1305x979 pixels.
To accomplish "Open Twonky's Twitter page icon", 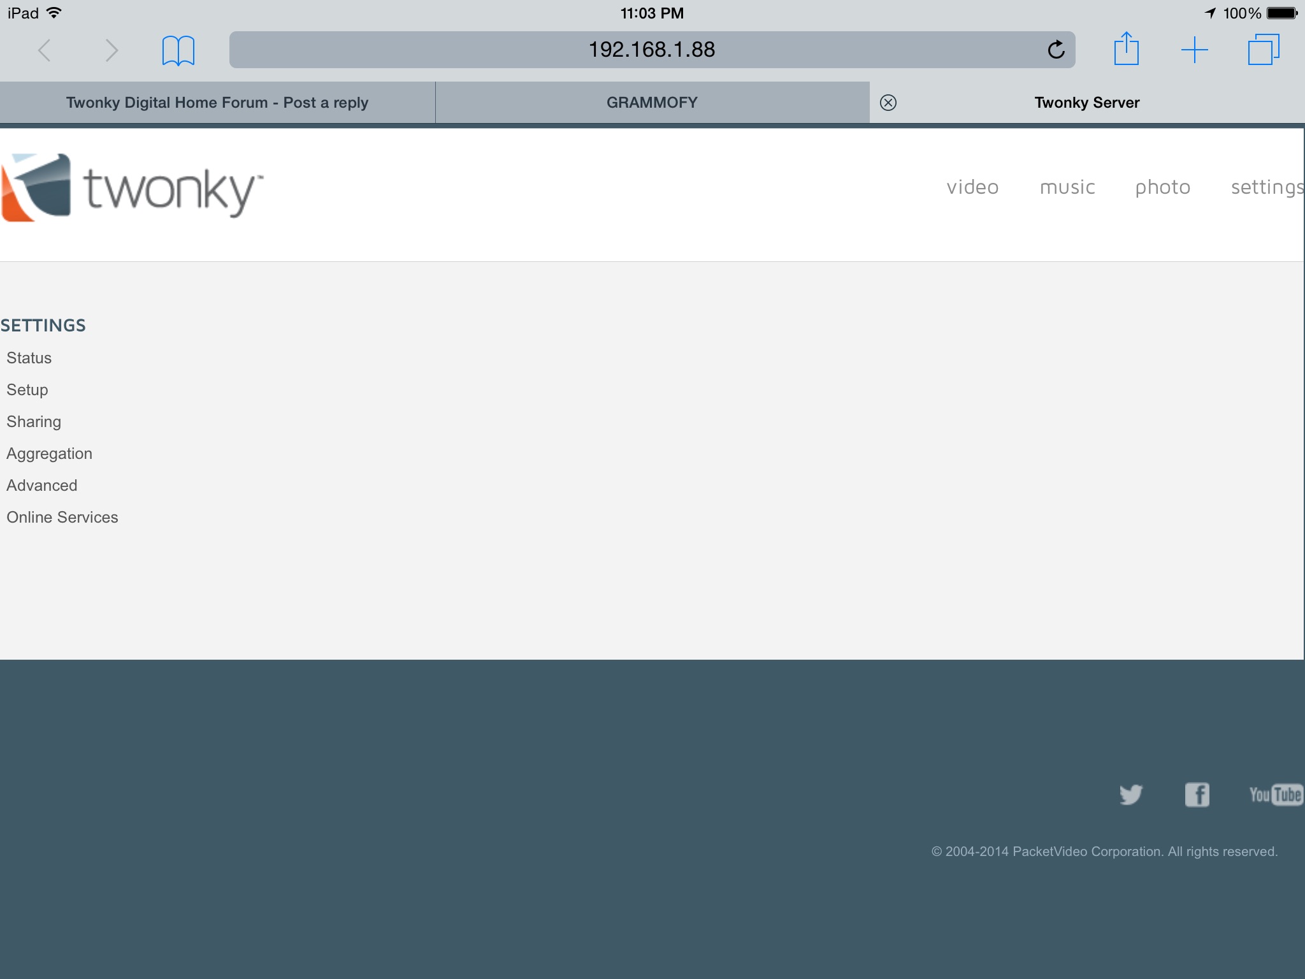I will [1131, 795].
